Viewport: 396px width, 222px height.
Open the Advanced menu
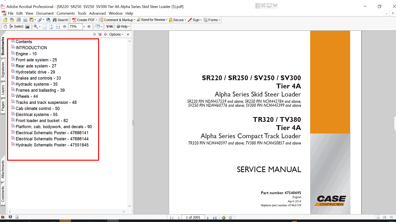97,13
